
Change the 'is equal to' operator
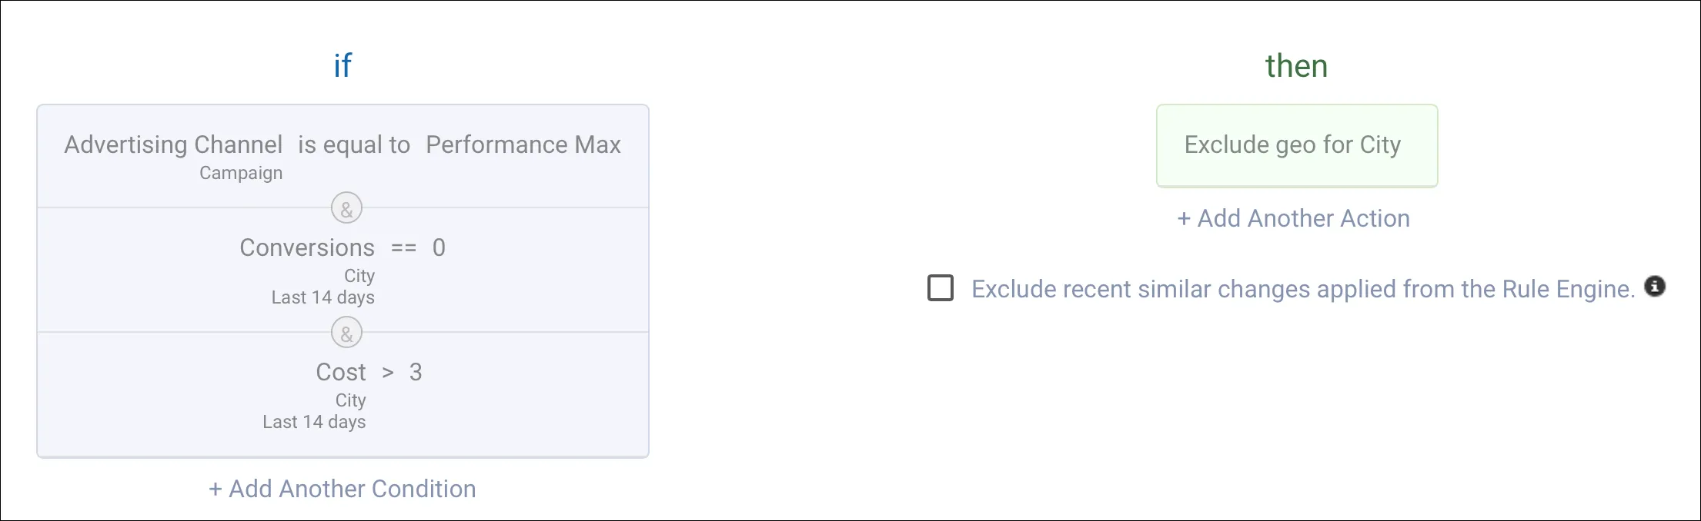pyautogui.click(x=354, y=144)
